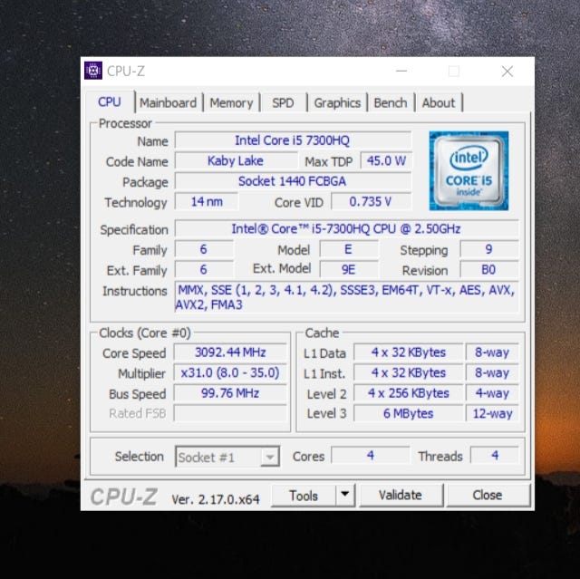Viewport: 580px width, 579px height.
Task: Switch to the Mainboard tab
Action: point(168,103)
